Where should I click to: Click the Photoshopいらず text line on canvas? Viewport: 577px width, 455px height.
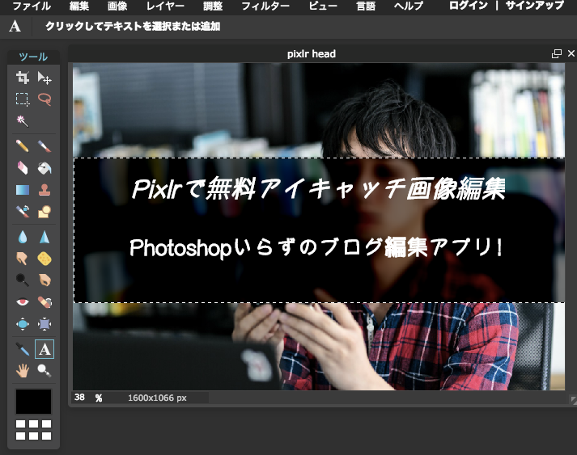click(x=316, y=247)
